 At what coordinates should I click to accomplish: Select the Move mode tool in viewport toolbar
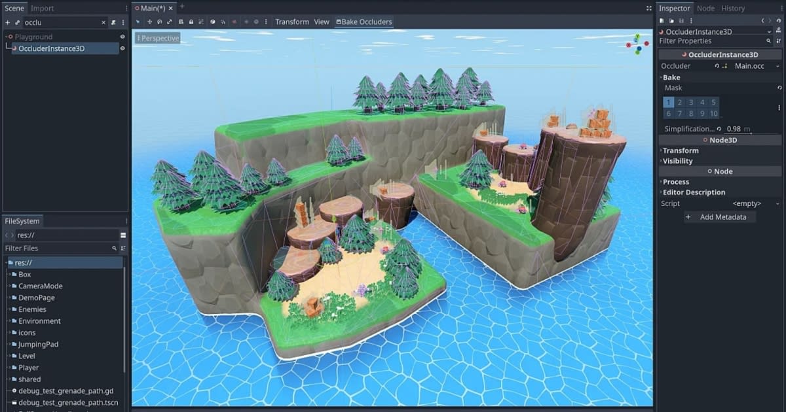click(149, 22)
